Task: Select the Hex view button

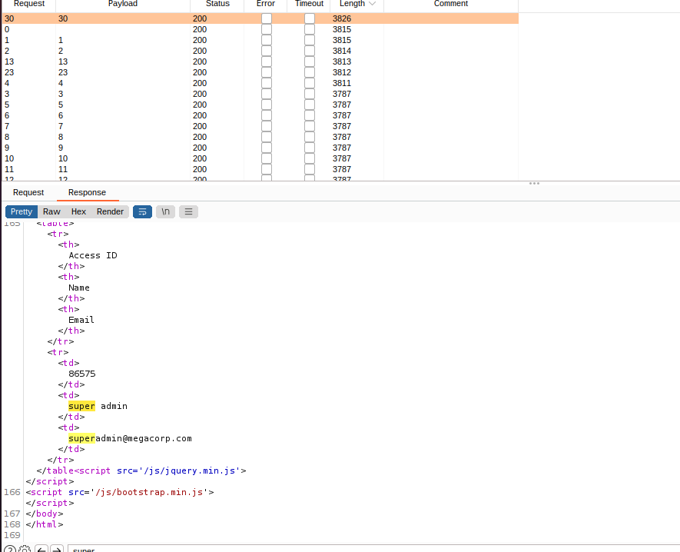Action: [x=78, y=211]
